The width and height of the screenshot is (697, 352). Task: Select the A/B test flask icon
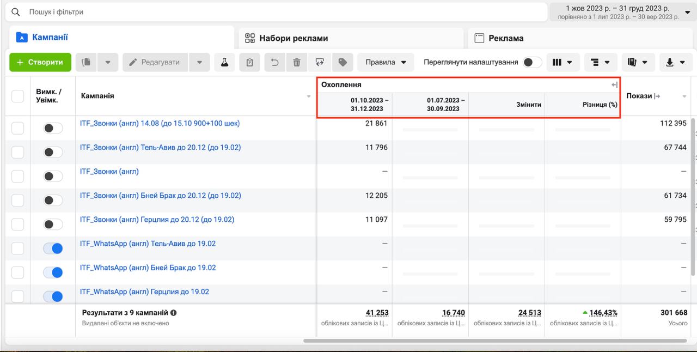coord(225,62)
